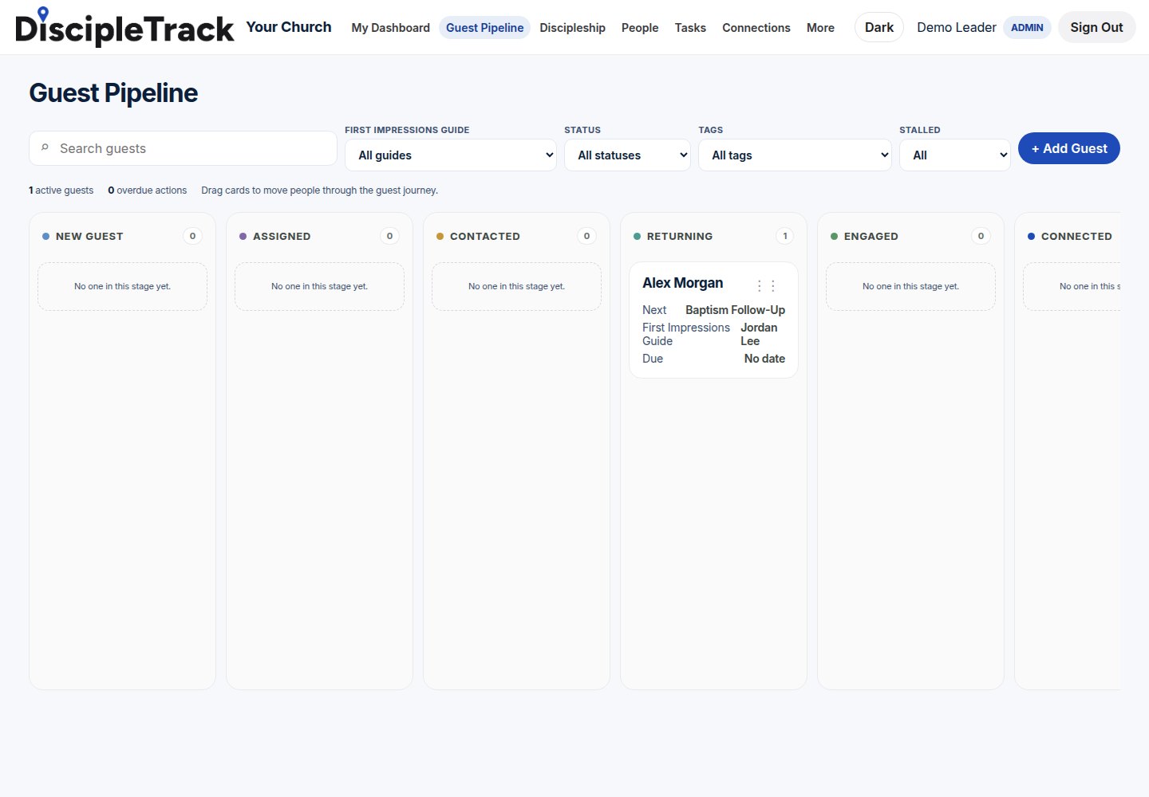Click the Connected column header
Viewport: 1149px width, 797px height.
pos(1076,236)
